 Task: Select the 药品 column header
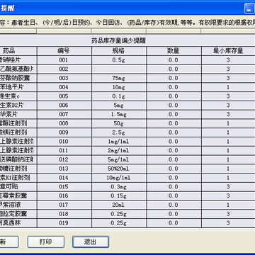18,51
